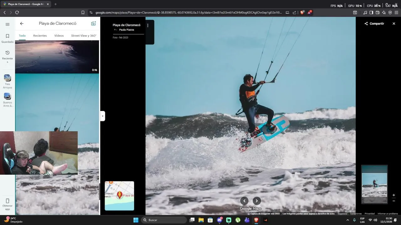Show the previous photo
The height and width of the screenshot is (225, 401).
point(244,201)
